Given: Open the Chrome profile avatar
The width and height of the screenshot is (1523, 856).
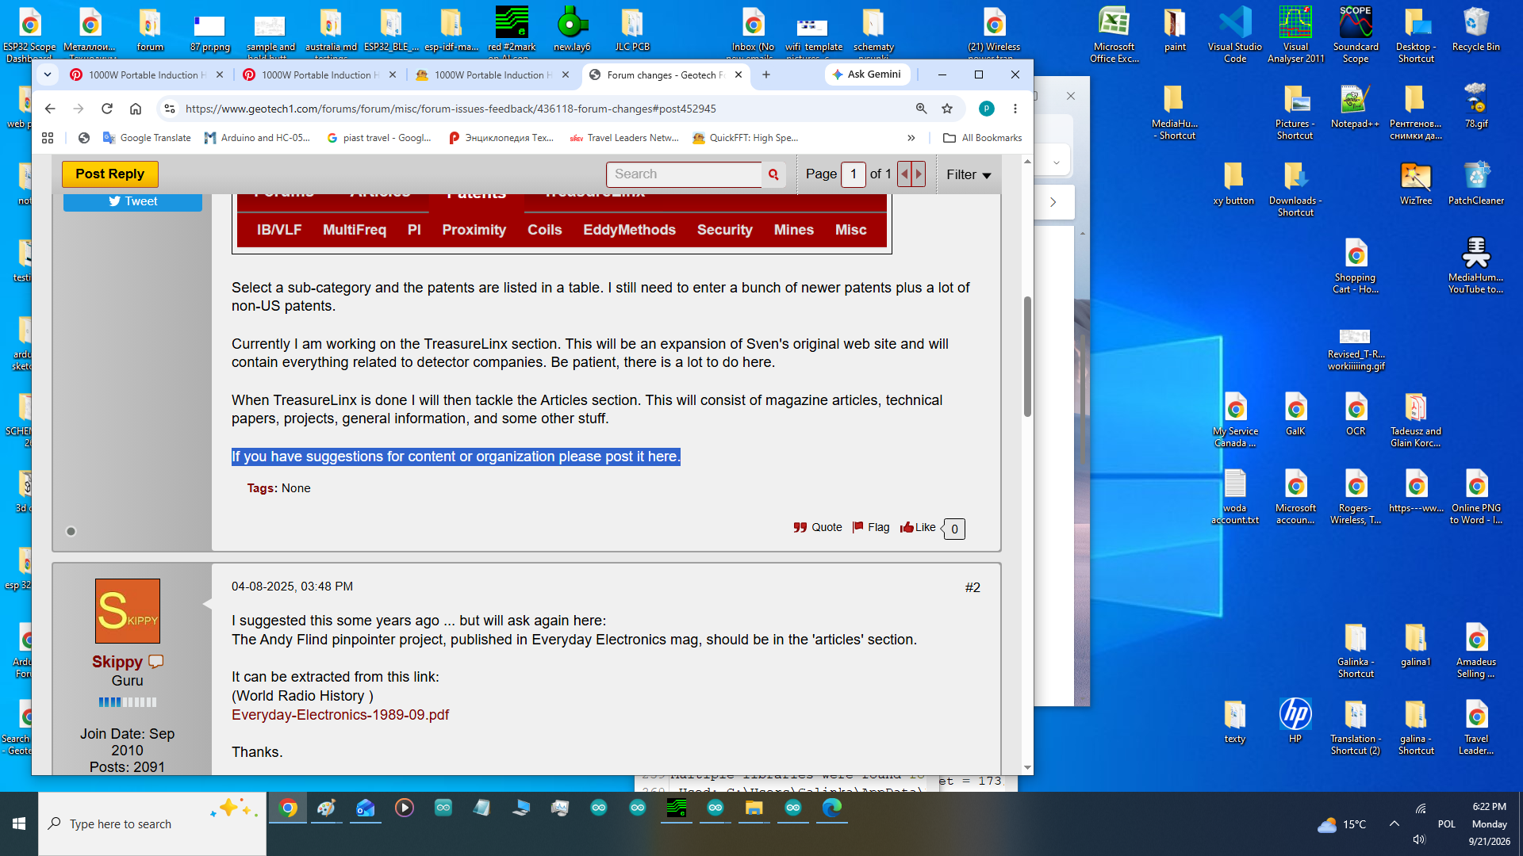Looking at the screenshot, I should point(987,109).
